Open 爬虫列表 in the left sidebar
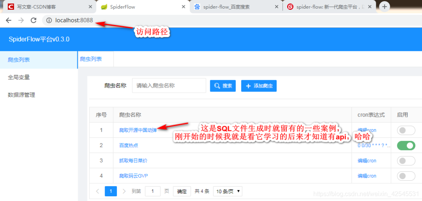This screenshot has height=201, width=422. (x=39, y=60)
